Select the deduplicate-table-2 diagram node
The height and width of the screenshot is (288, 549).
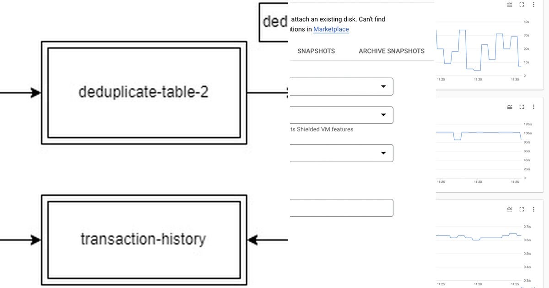click(x=144, y=91)
